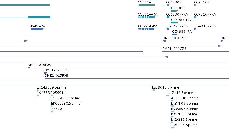Click the bs12h12.5prime EST arrow

click(x=168, y=95)
